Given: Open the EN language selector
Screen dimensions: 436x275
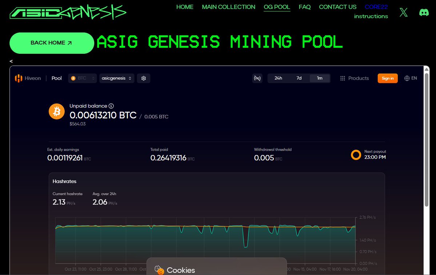Looking at the screenshot, I should pyautogui.click(x=411, y=78).
